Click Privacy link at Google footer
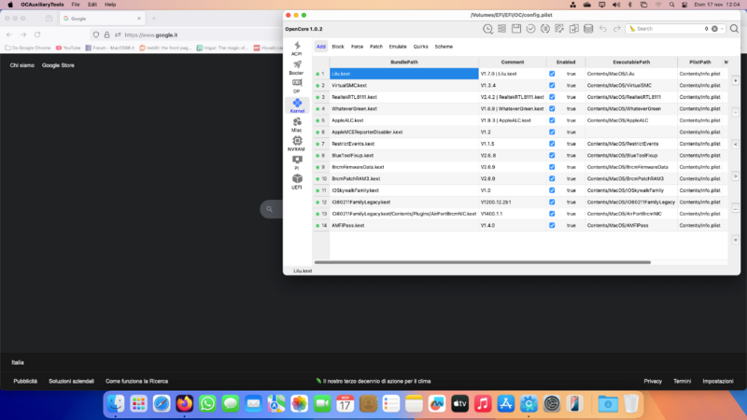This screenshot has height=420, width=747. [653, 381]
